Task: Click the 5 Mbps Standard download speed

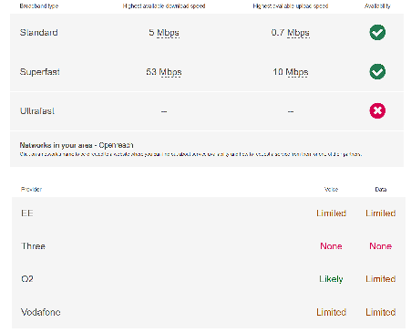Action: [164, 33]
